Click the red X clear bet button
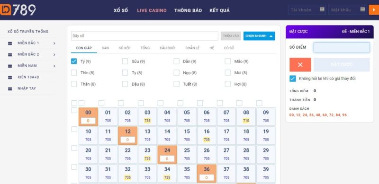Screen dimensions: 379x184 click(300, 65)
